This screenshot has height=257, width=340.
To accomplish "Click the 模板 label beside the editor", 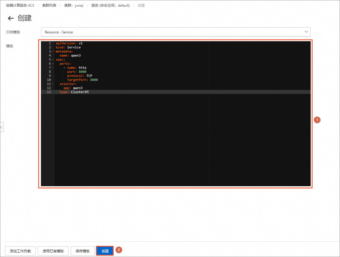I will [10, 46].
